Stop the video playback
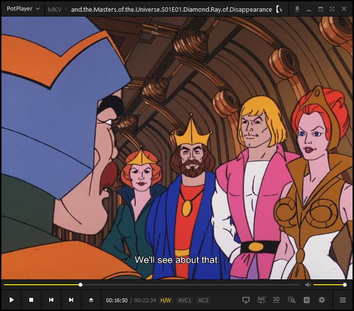 point(31,300)
